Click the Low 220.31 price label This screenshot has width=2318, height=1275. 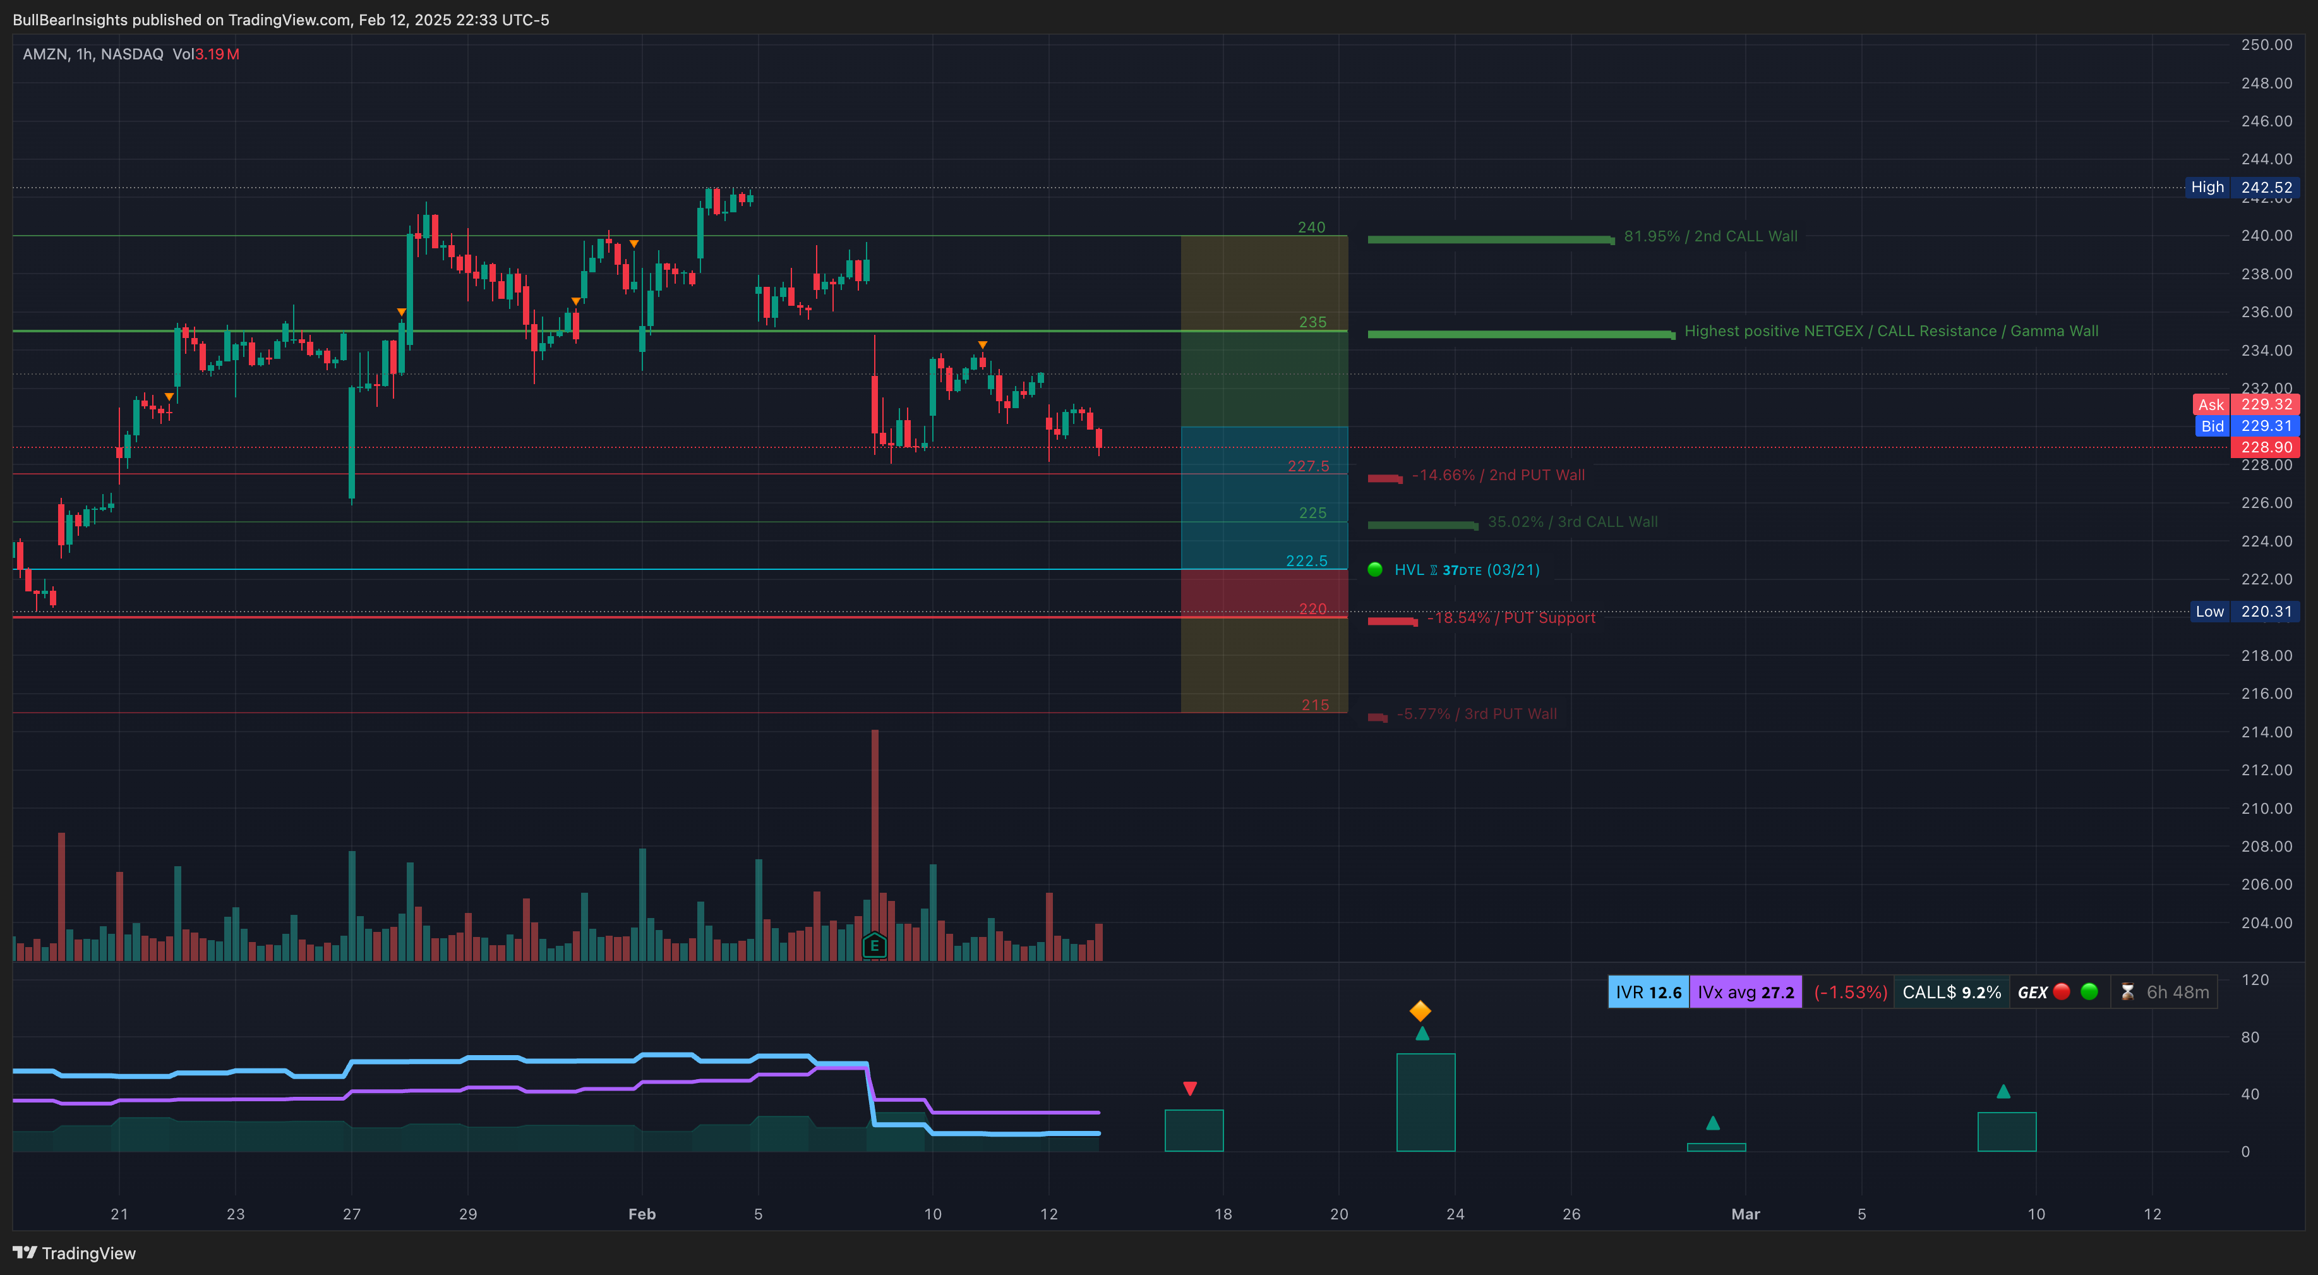2244,612
